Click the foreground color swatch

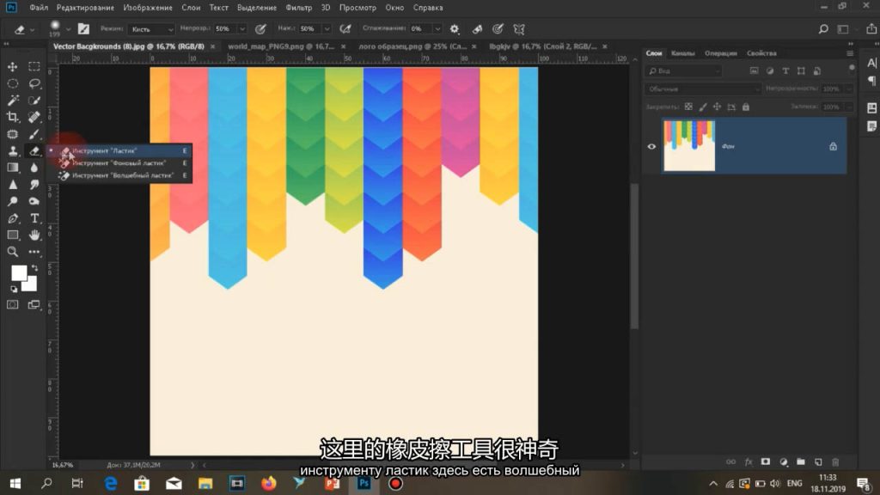coord(18,273)
